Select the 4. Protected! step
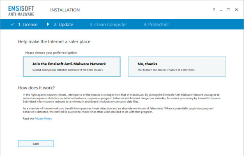Screen dimensions: 244x156 pyautogui.click(x=156, y=24)
